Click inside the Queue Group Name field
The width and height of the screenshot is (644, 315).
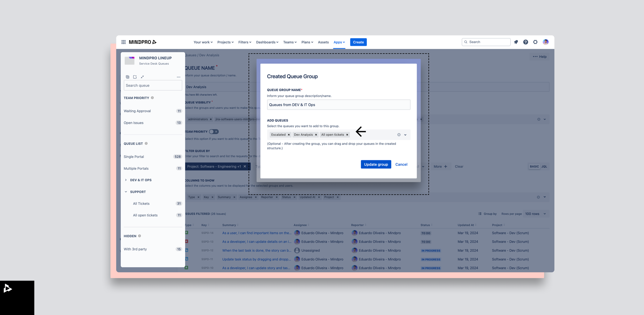click(338, 105)
